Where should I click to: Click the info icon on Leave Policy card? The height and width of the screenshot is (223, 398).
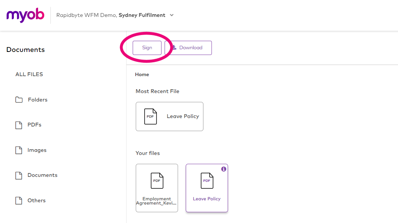click(x=224, y=169)
